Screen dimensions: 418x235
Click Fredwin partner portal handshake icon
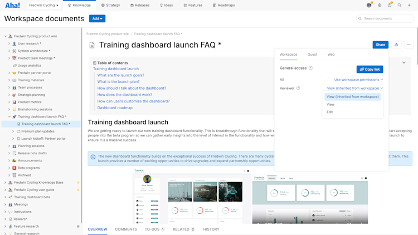pos(14,73)
